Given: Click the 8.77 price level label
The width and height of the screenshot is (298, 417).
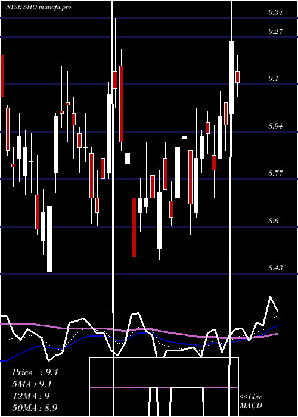Looking at the screenshot, I should (x=275, y=173).
